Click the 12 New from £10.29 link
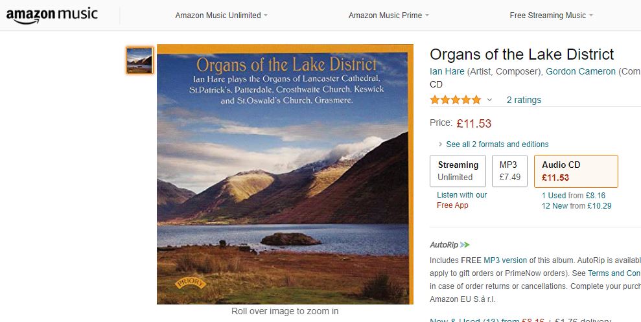 coord(576,206)
